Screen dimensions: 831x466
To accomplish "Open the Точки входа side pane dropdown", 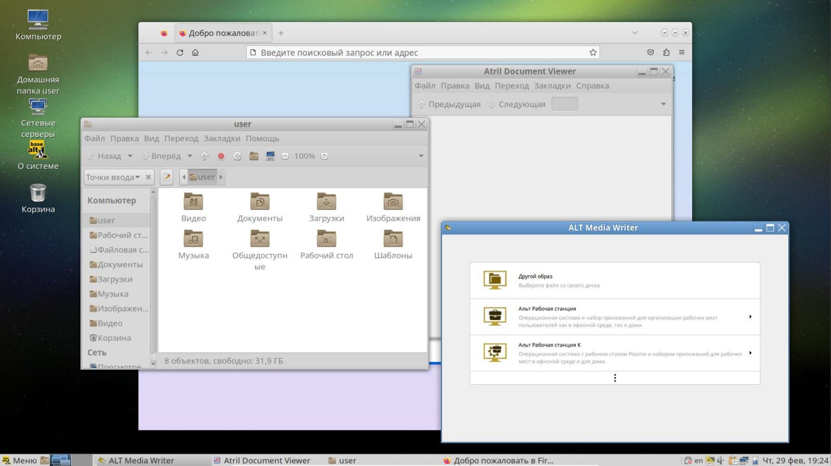I will [x=114, y=177].
